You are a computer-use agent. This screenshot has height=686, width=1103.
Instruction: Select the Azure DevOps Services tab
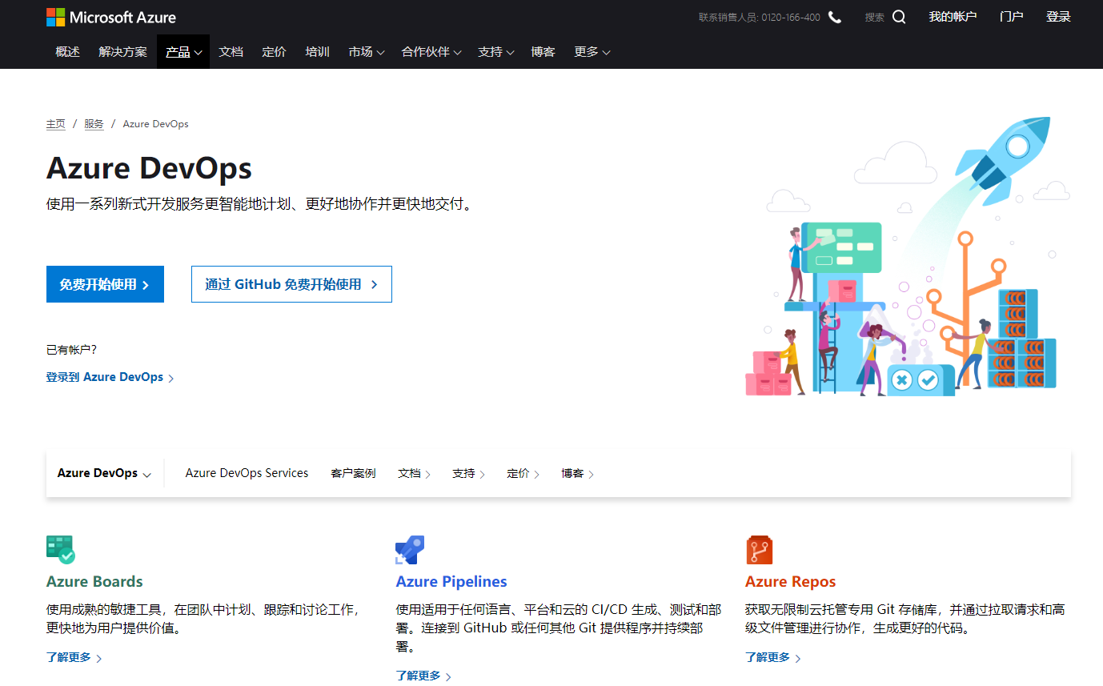coord(247,473)
